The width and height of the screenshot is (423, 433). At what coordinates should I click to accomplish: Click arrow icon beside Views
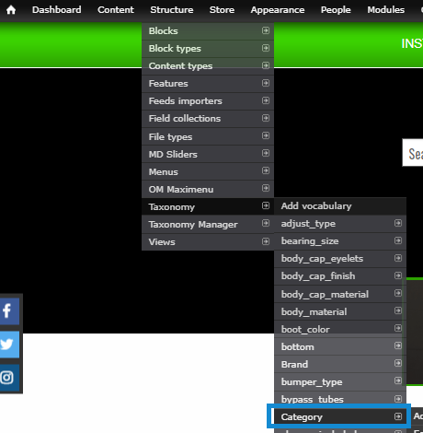pyautogui.click(x=266, y=241)
